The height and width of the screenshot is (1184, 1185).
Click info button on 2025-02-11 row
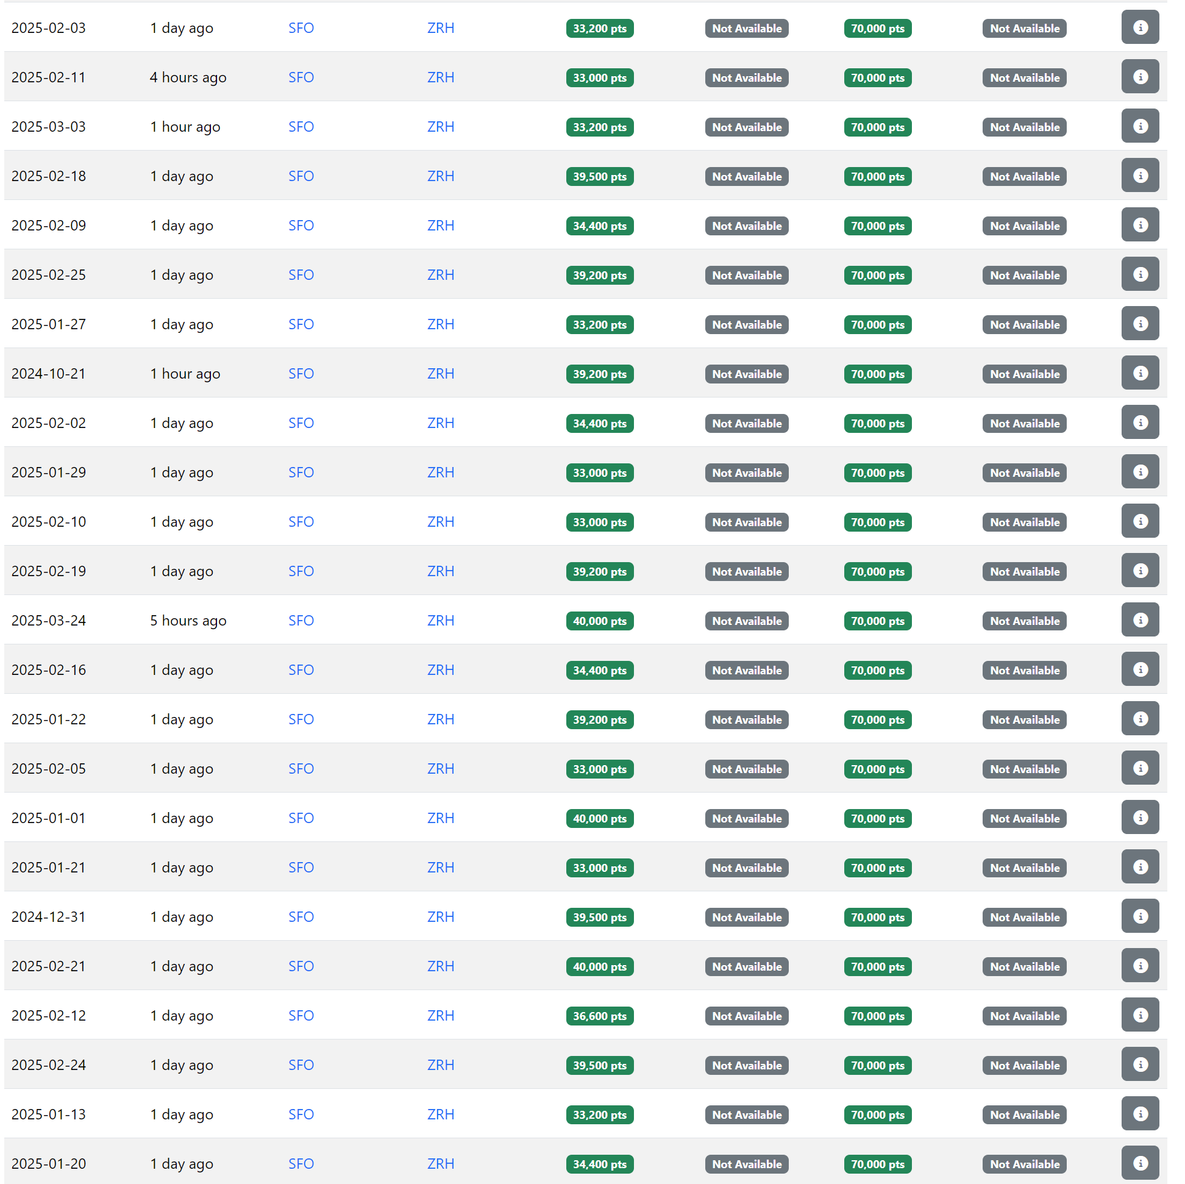[1140, 77]
